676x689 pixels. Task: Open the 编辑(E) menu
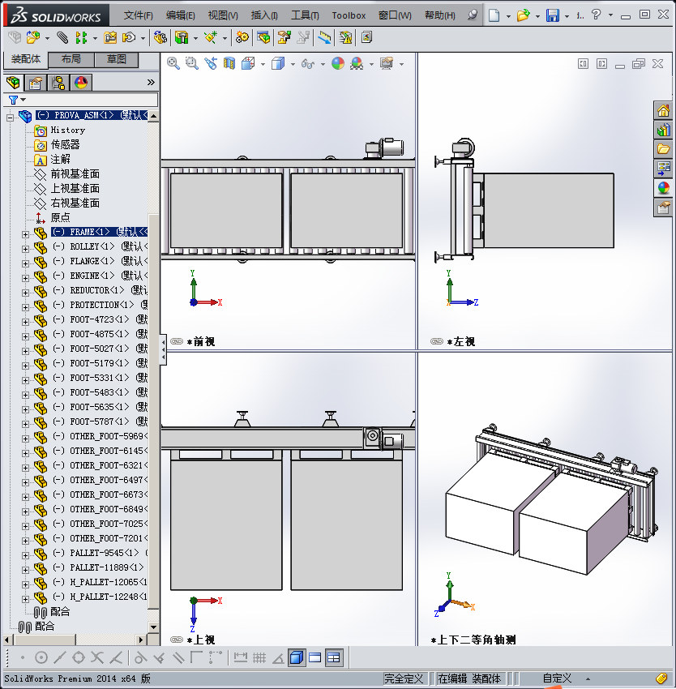click(180, 15)
